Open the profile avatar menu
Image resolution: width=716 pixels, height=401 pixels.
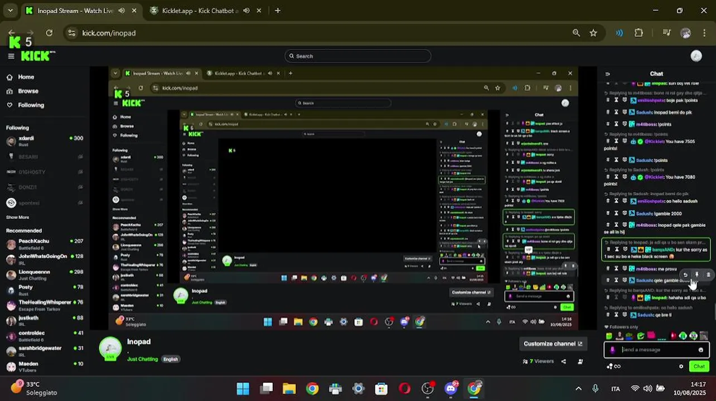[696, 56]
